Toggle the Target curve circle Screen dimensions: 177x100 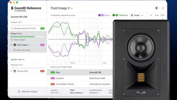pos(132,15)
